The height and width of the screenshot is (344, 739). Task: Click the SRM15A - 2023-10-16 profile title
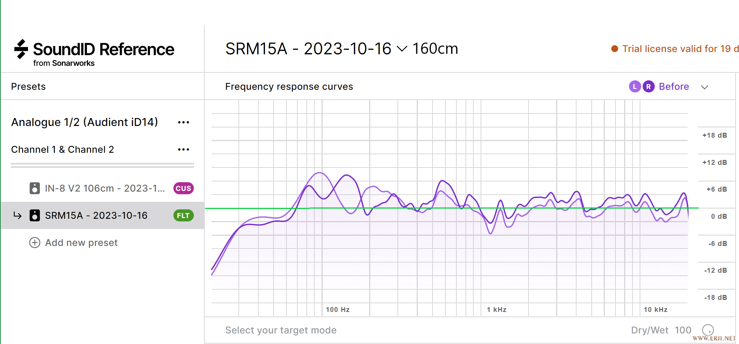tap(308, 49)
